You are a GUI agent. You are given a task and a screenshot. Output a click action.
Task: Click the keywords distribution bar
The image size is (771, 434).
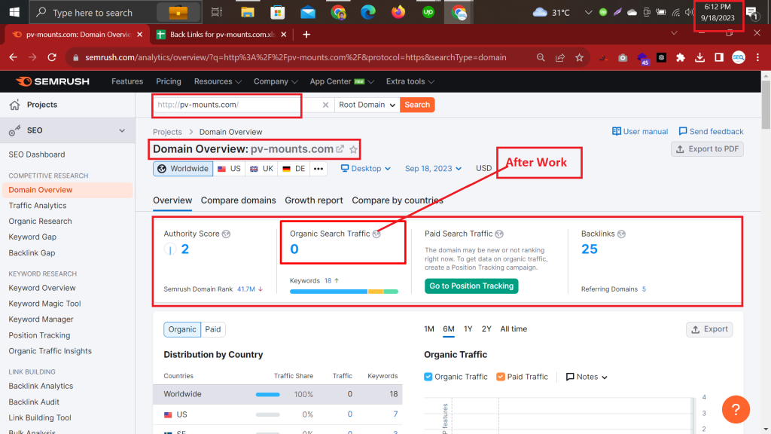pos(343,292)
